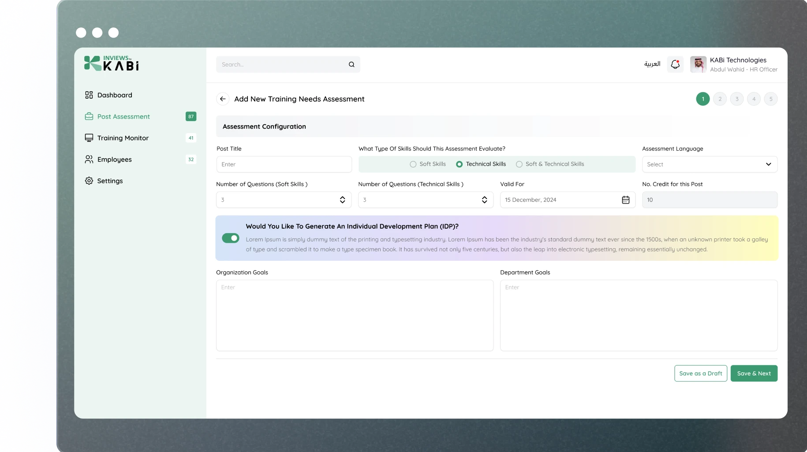Click the Dashboard grid icon
This screenshot has height=452, width=807.
(89, 95)
